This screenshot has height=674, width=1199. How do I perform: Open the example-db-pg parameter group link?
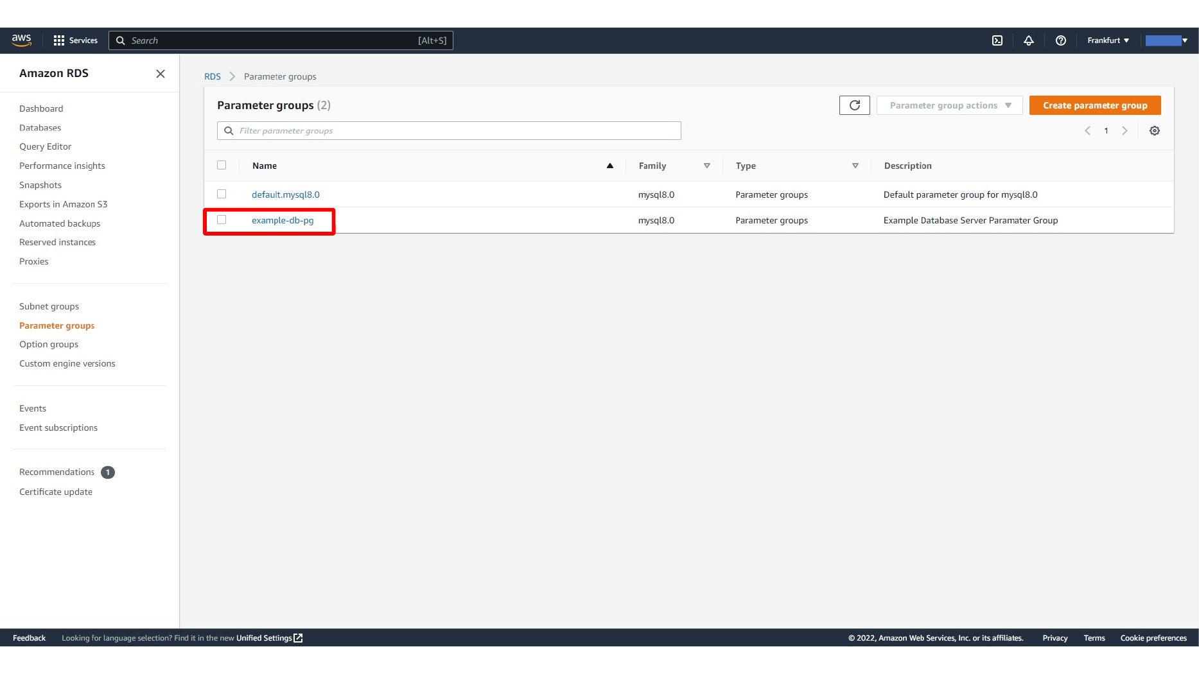[283, 220]
